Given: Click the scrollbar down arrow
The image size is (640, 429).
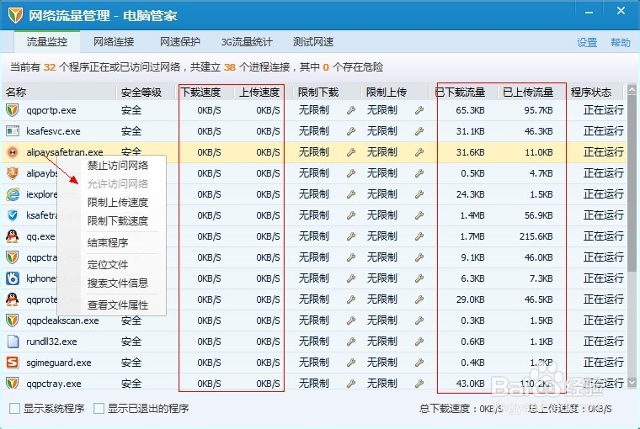Looking at the screenshot, I should [632, 383].
